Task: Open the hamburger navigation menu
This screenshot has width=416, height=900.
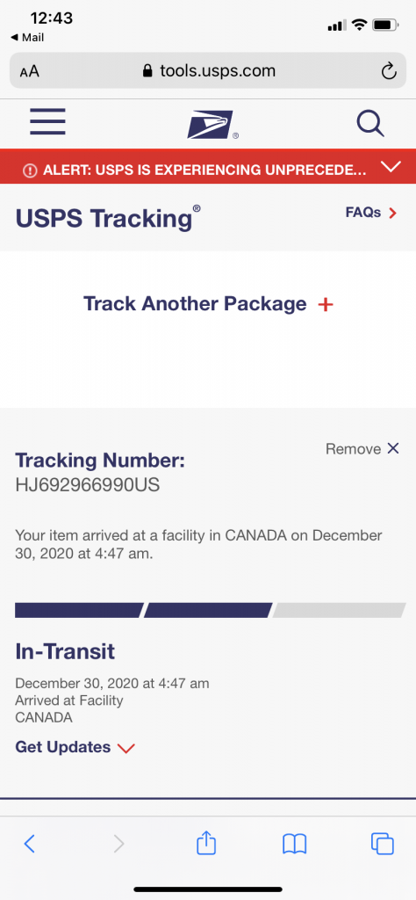Action: tap(47, 121)
